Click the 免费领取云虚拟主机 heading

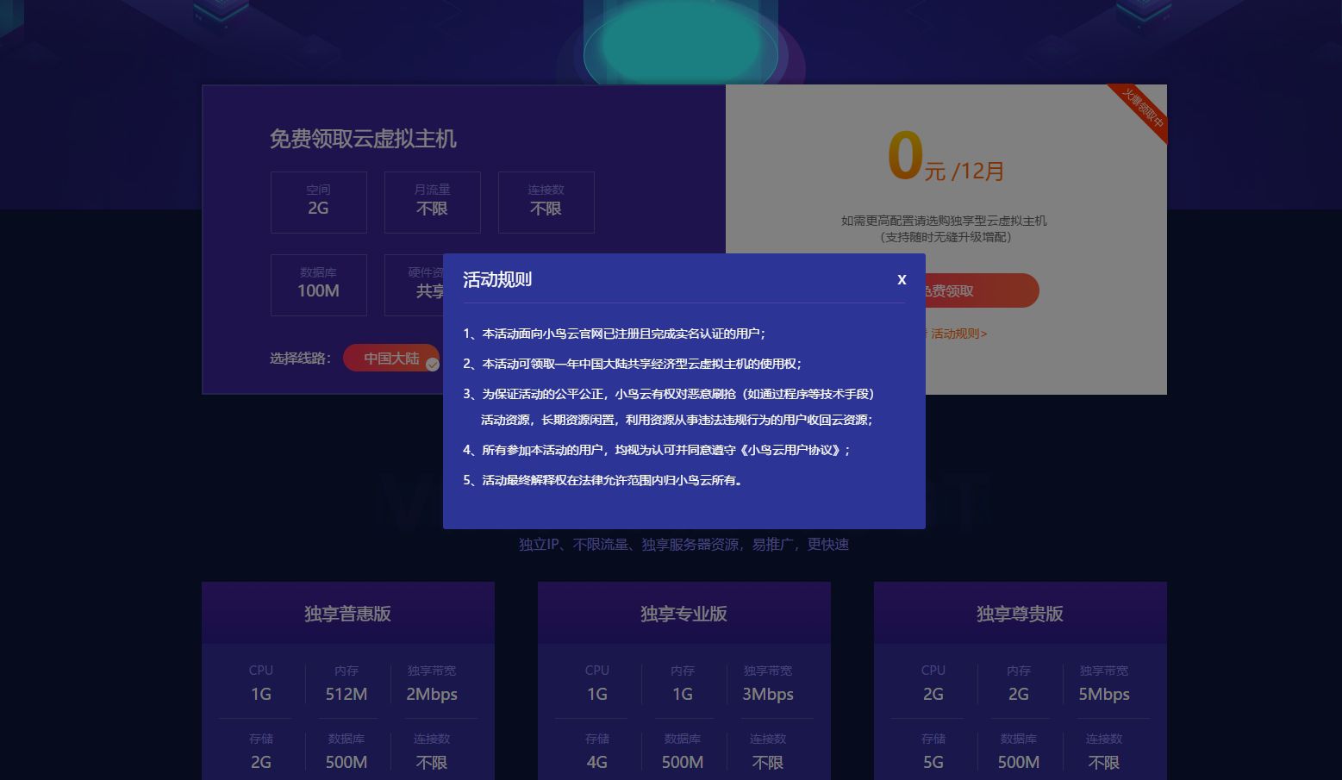tap(363, 139)
